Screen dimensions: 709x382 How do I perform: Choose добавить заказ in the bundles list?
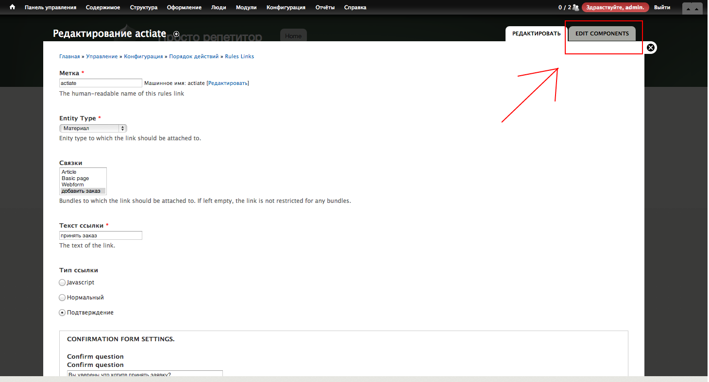point(81,191)
